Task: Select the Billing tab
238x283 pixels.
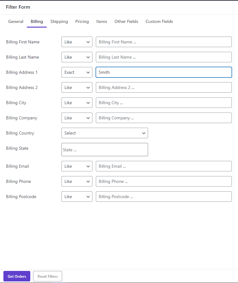Action: pyautogui.click(x=36, y=21)
